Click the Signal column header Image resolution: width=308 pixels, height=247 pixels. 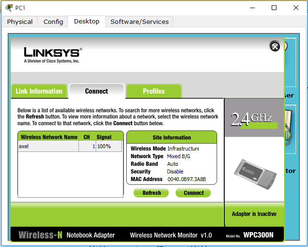tap(104, 137)
